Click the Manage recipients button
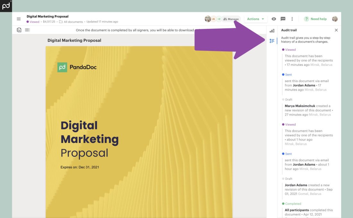Screen dimensions: 353x218 coord(231,19)
